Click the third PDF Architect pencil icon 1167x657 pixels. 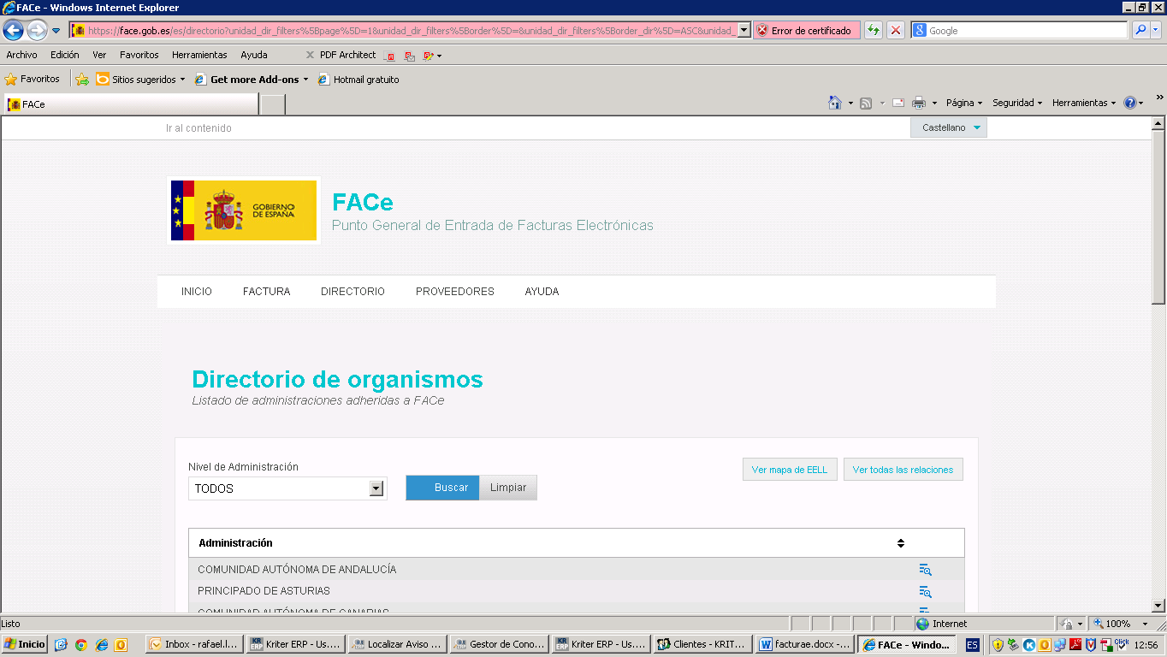click(x=429, y=56)
